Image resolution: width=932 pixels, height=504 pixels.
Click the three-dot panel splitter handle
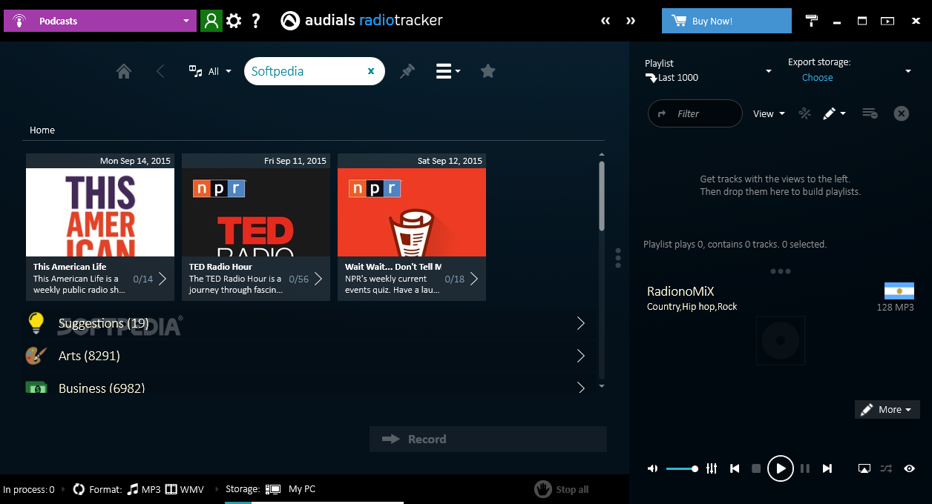coord(617,258)
